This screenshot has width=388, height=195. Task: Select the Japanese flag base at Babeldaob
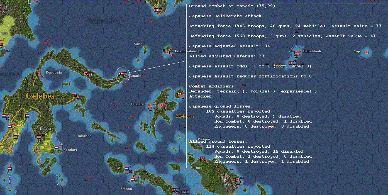click(296, 52)
